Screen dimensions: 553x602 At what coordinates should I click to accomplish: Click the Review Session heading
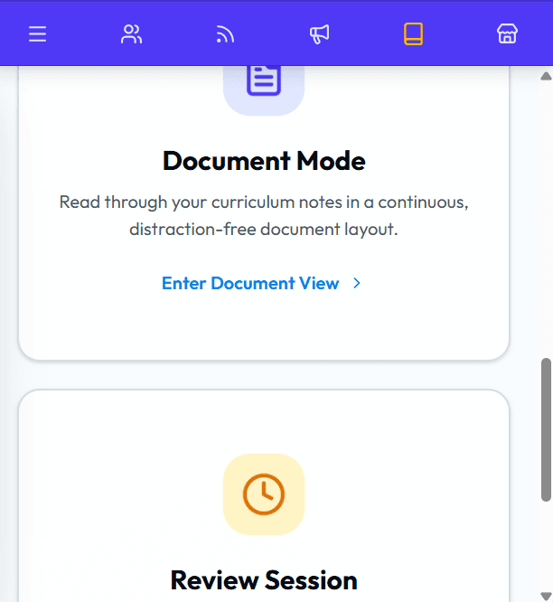click(x=264, y=580)
